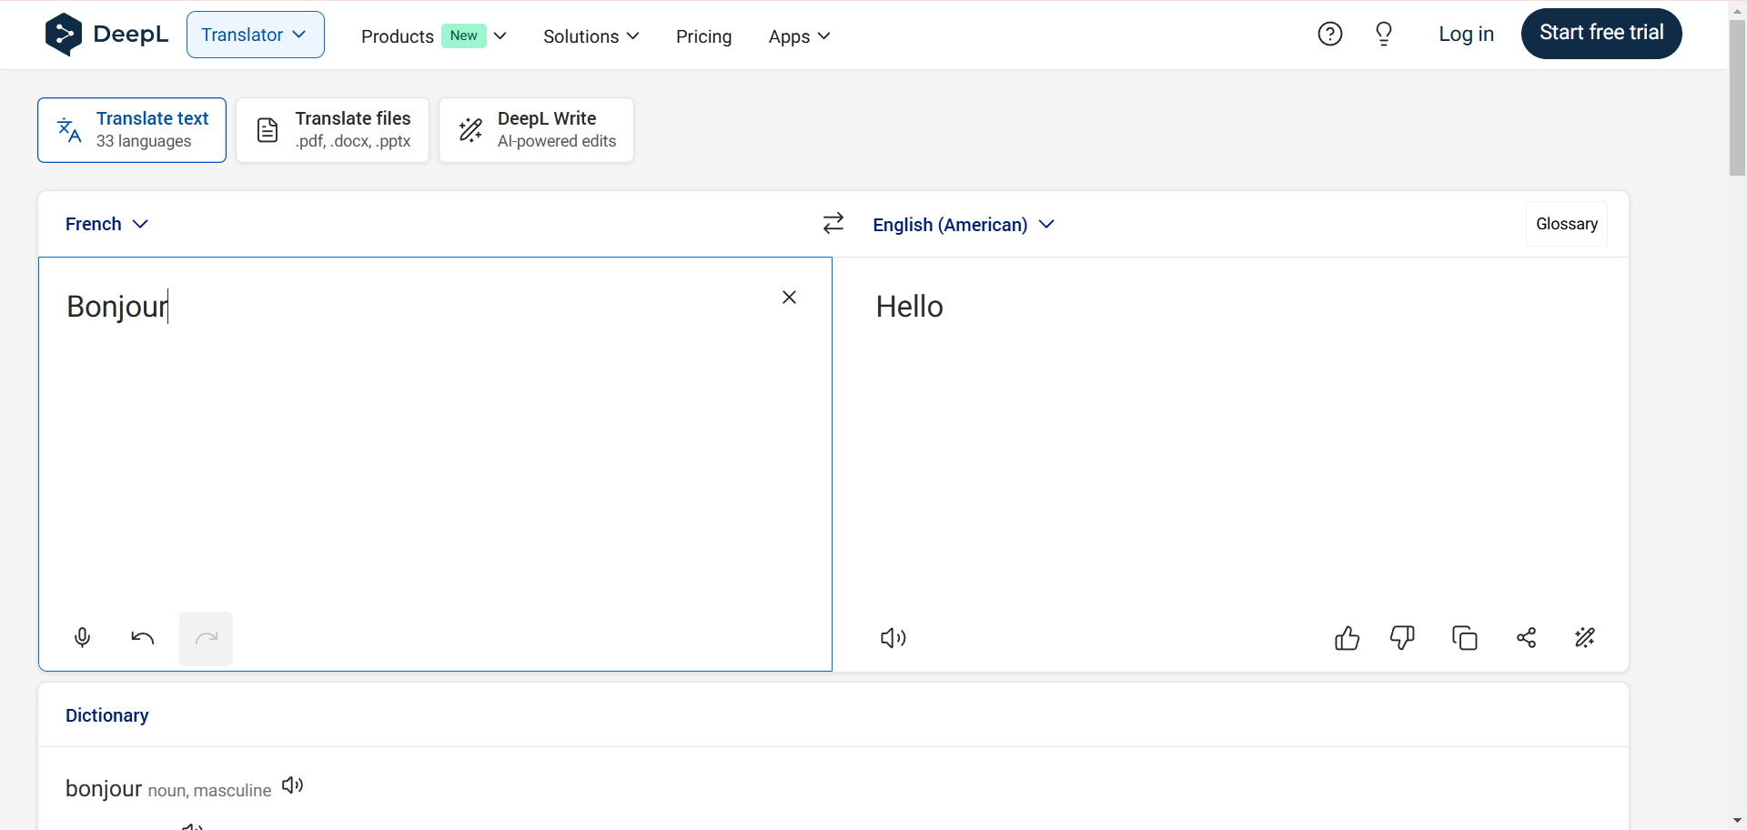This screenshot has width=1747, height=830.
Task: Switch to the Translate files tab
Action: click(333, 130)
